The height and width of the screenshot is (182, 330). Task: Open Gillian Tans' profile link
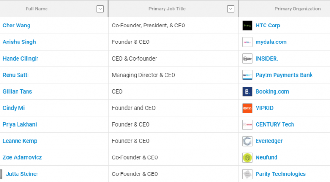point(17,92)
